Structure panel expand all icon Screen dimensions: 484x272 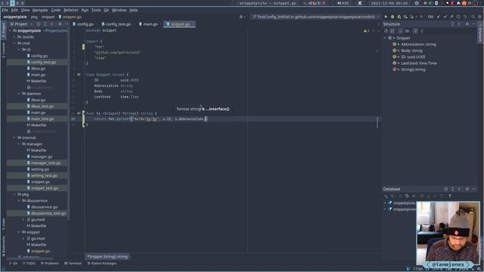(x=452, y=24)
